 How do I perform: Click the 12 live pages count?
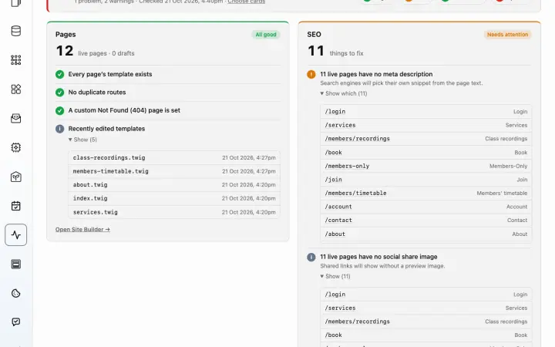[x=65, y=51]
